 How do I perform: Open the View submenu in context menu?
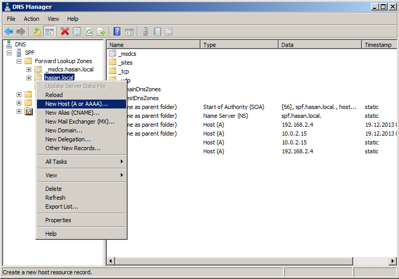point(81,175)
